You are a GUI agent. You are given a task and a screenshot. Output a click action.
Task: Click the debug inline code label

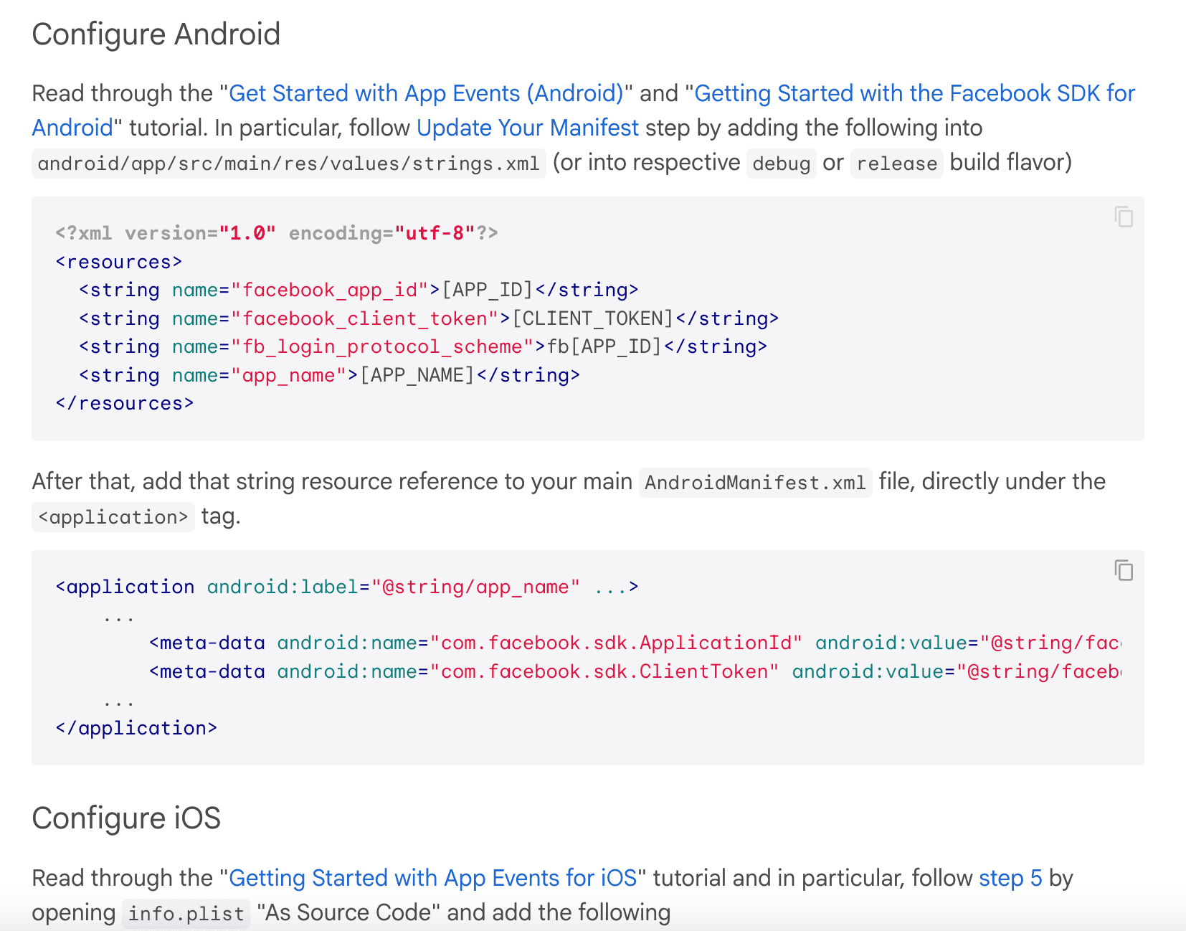(x=781, y=164)
